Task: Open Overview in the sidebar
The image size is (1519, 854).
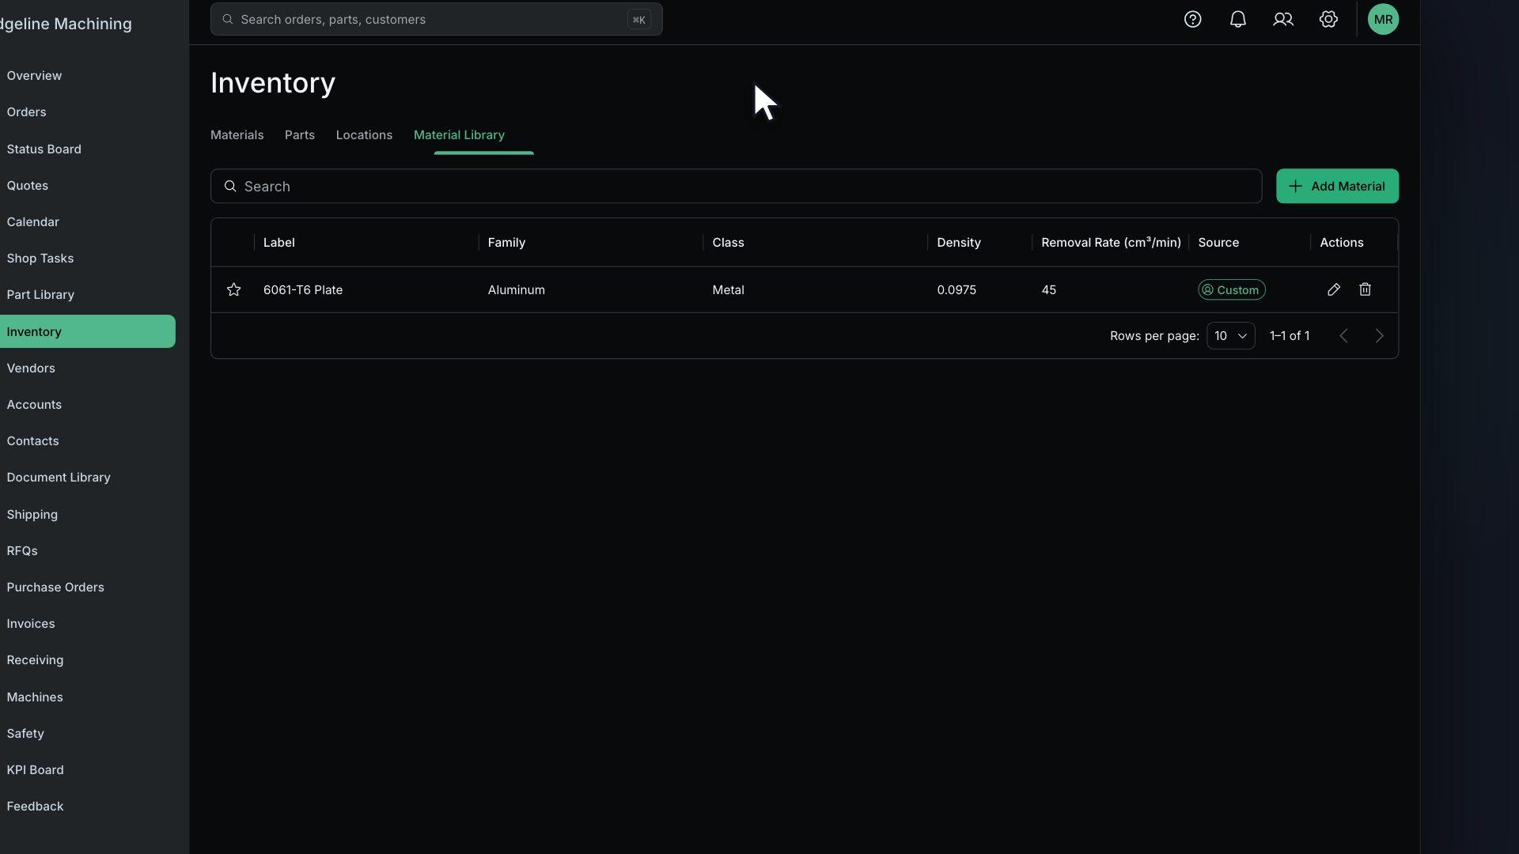Action: pyautogui.click(x=34, y=76)
